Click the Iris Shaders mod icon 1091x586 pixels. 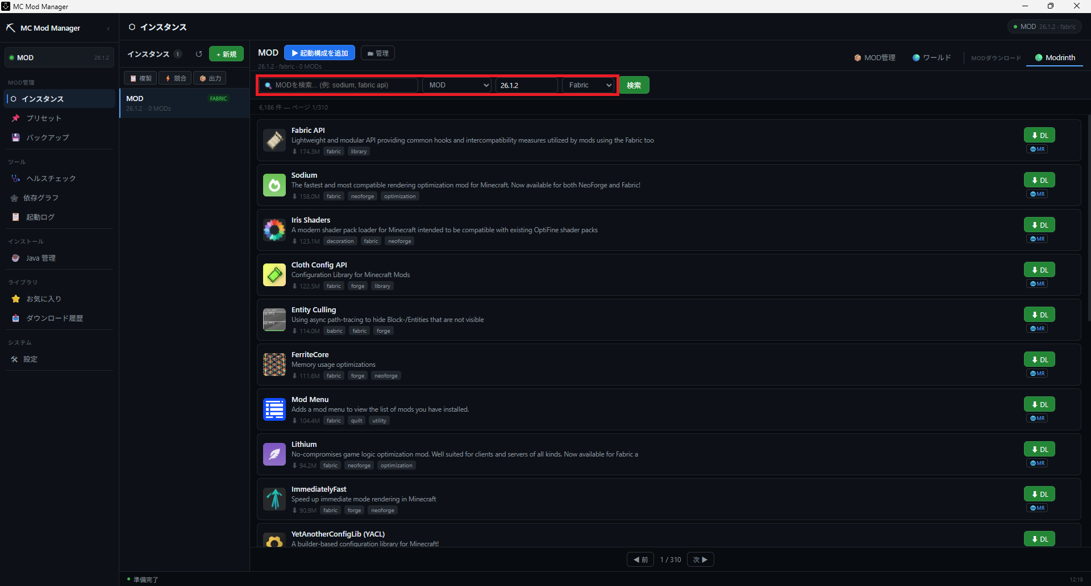click(x=274, y=230)
